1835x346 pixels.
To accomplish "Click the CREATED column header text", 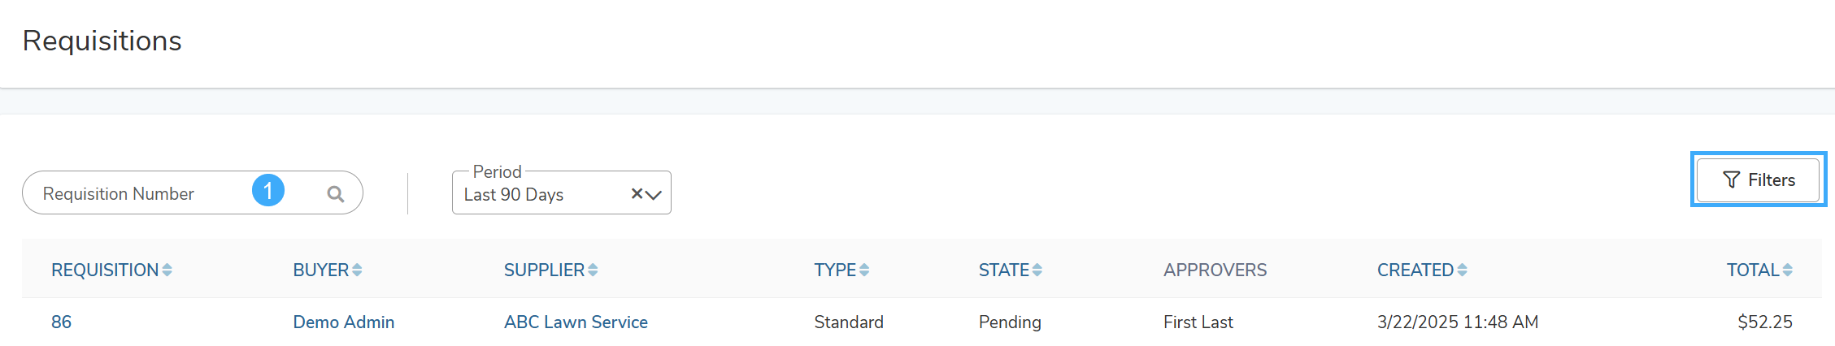I will coord(1415,270).
